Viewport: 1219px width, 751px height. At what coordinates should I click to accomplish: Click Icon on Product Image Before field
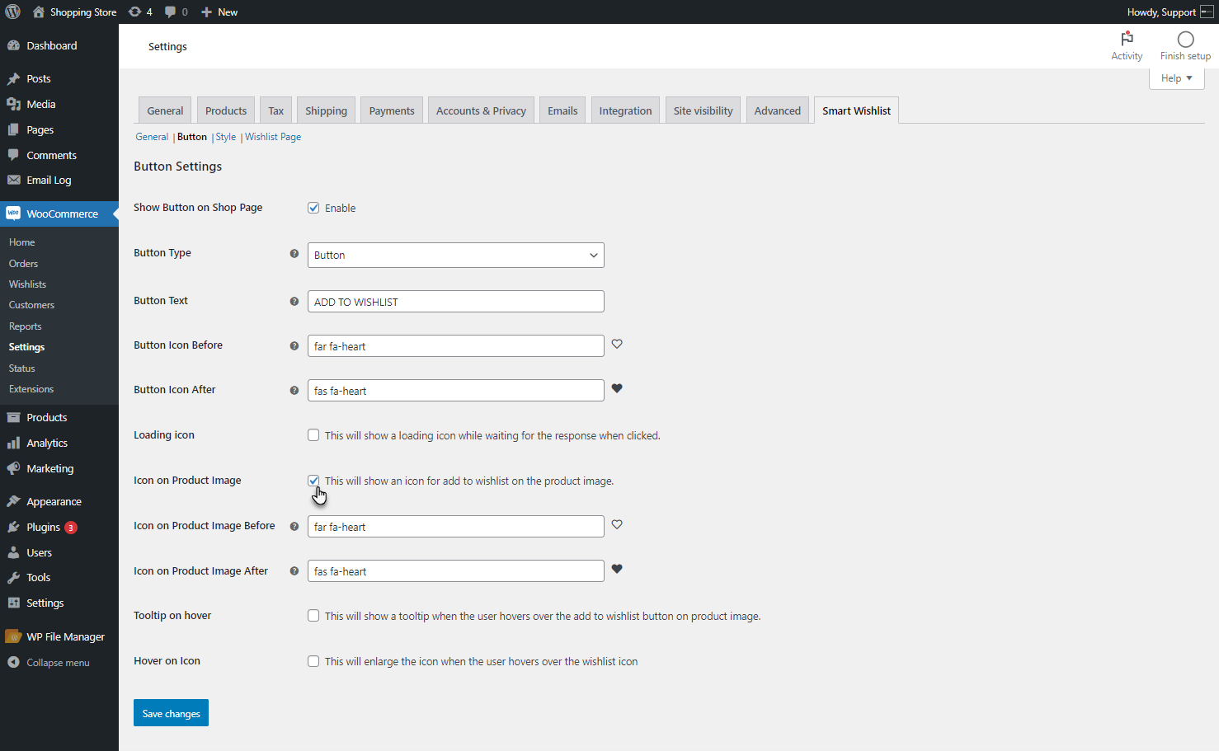pyautogui.click(x=455, y=527)
